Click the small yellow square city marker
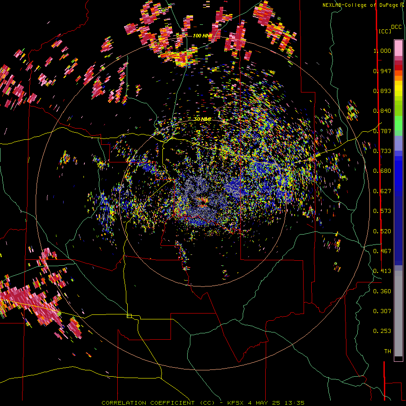 pos(129,316)
